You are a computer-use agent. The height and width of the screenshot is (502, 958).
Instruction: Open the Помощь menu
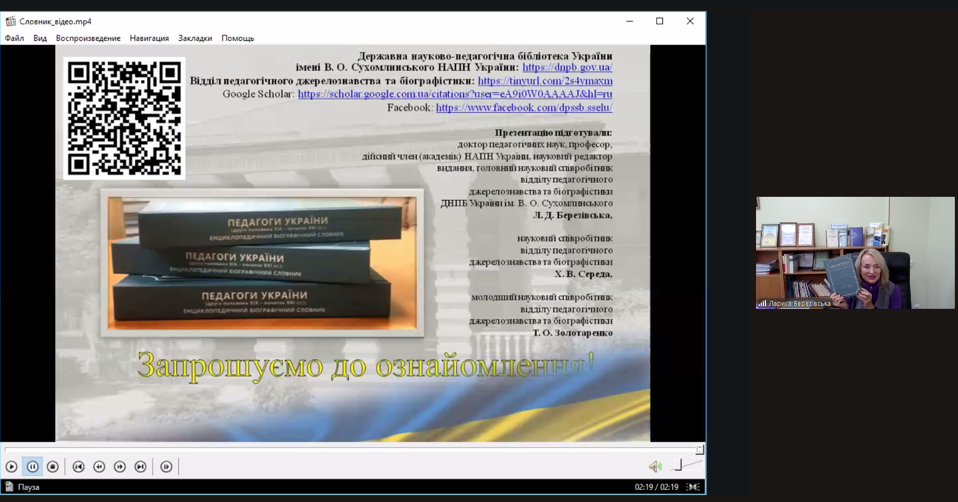click(238, 38)
